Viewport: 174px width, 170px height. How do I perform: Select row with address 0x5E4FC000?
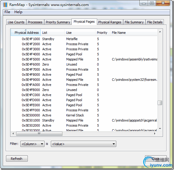[x=84, y=95]
